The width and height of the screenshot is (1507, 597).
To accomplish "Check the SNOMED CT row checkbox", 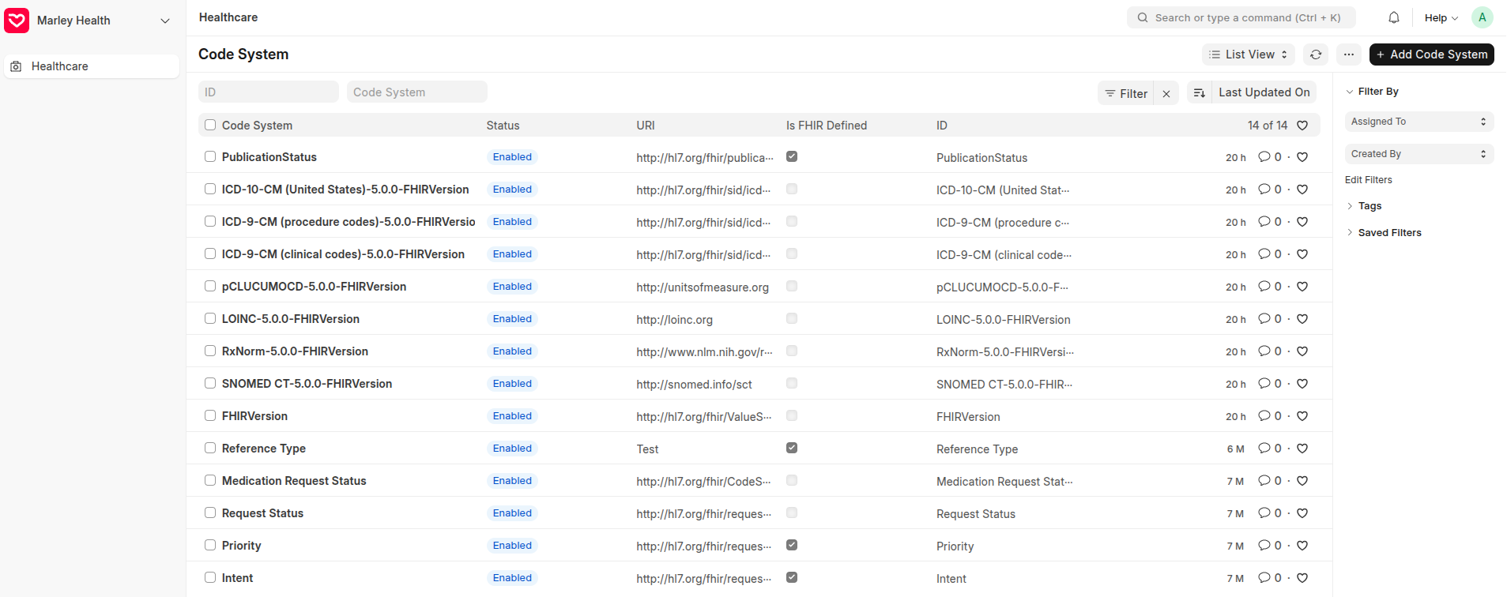I will (210, 383).
